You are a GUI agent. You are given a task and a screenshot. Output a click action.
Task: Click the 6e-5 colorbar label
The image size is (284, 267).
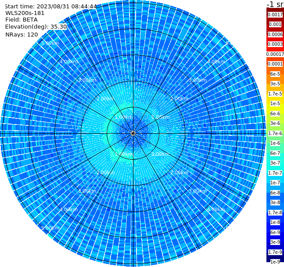[275, 74]
